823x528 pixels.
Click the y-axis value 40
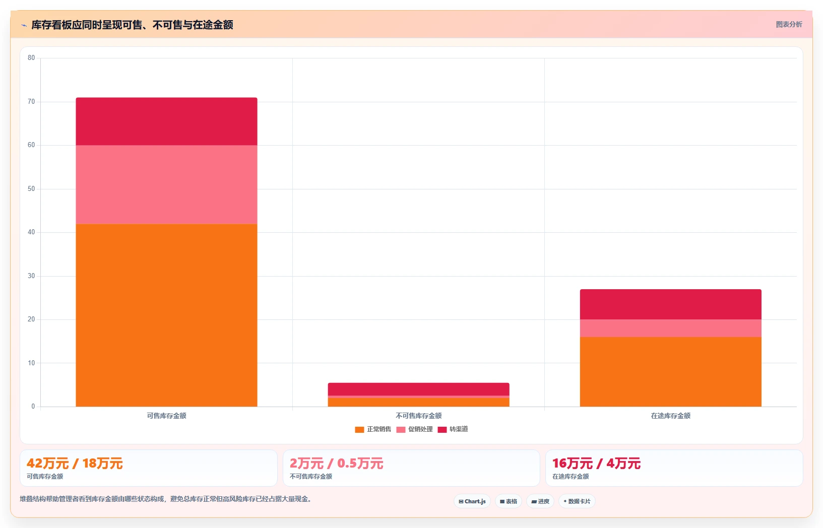click(31, 232)
